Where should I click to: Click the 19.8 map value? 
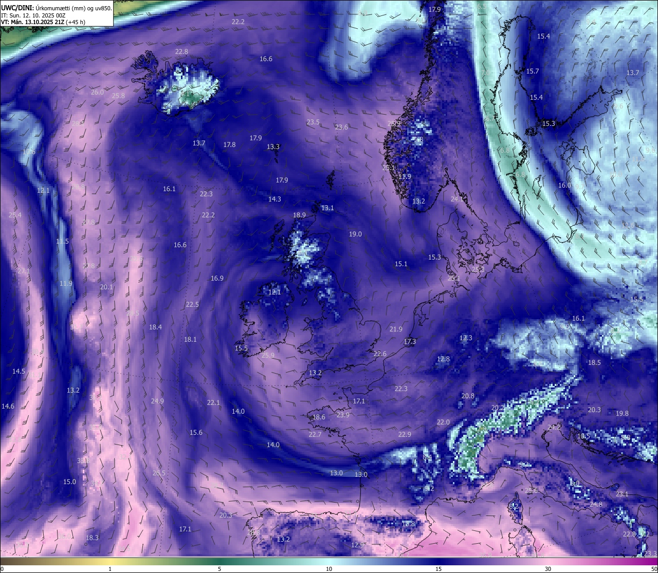pos(622,414)
